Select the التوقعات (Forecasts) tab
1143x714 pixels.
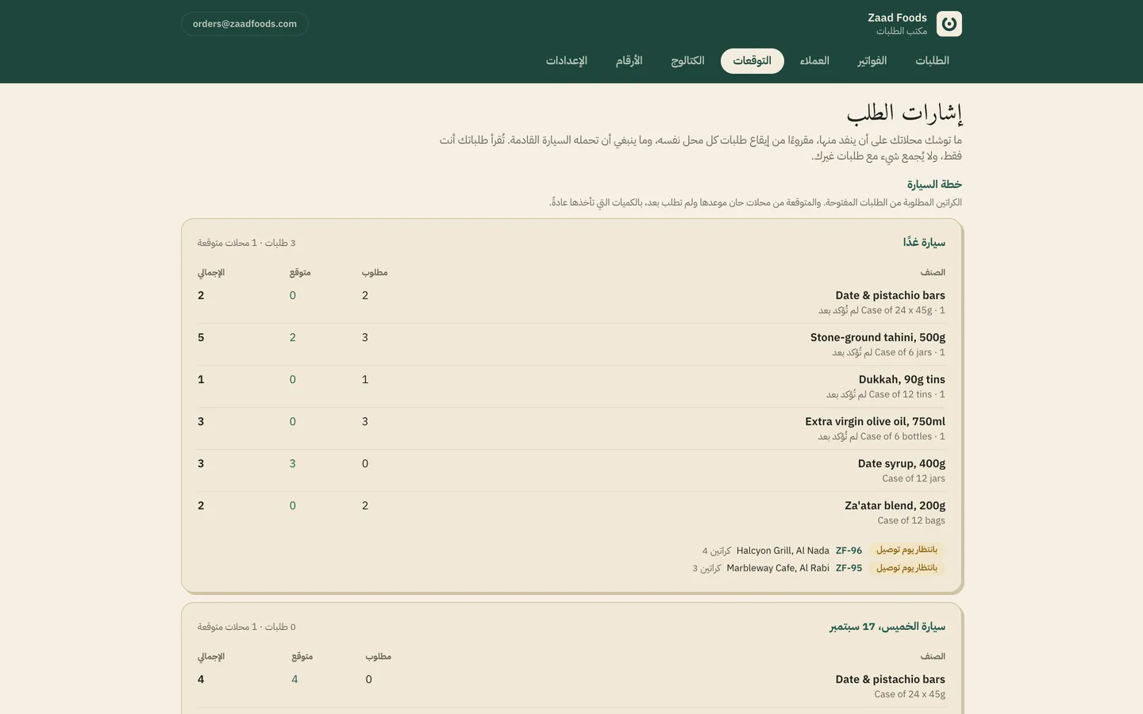pyautogui.click(x=752, y=61)
